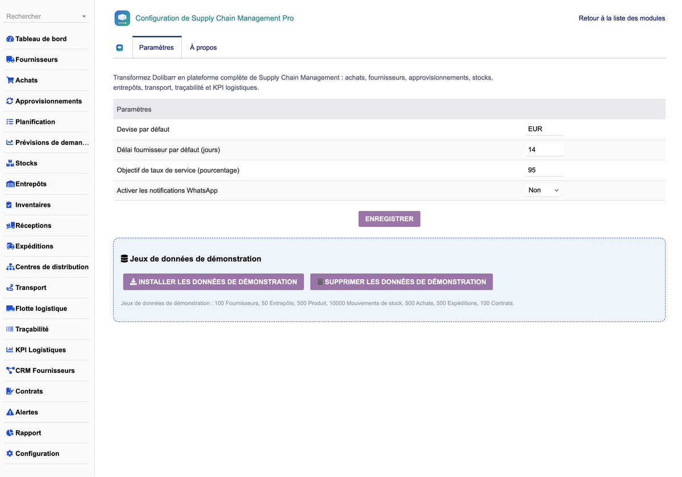Open the Centres de distribution menu entry
The height and width of the screenshot is (477, 682).
click(52, 267)
